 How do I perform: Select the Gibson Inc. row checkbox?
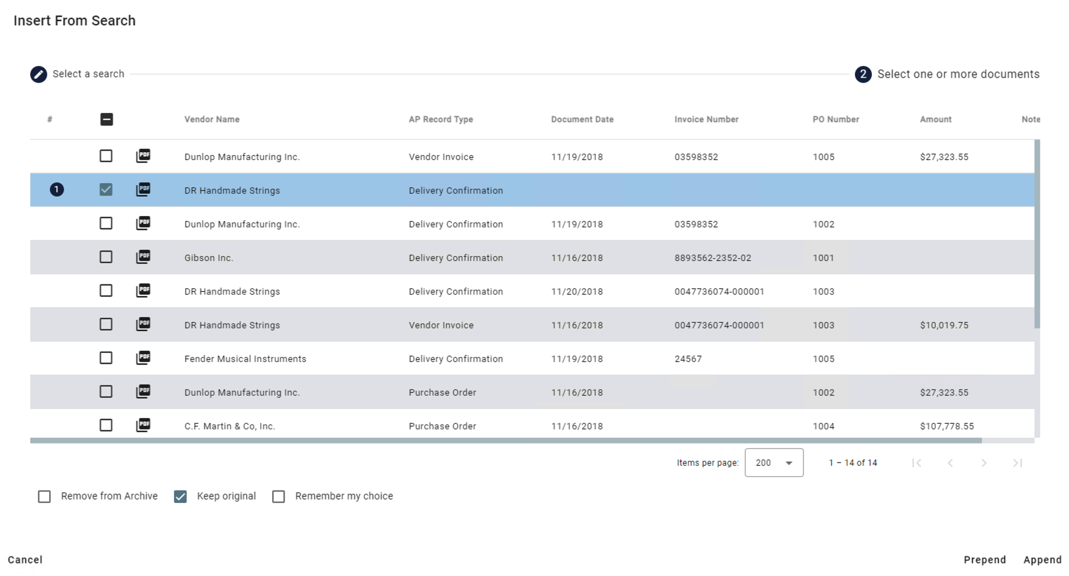(x=106, y=257)
